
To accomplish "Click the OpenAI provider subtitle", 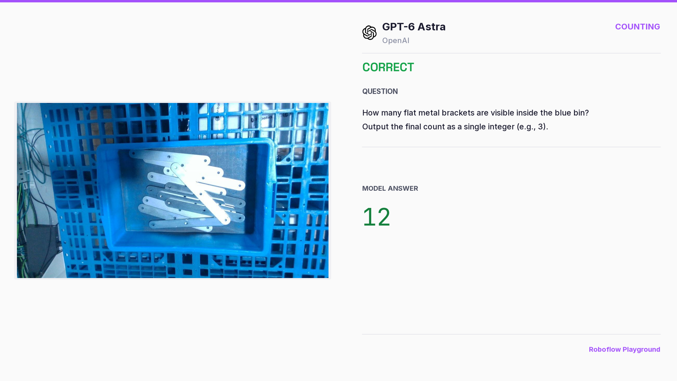I will 396,41.
